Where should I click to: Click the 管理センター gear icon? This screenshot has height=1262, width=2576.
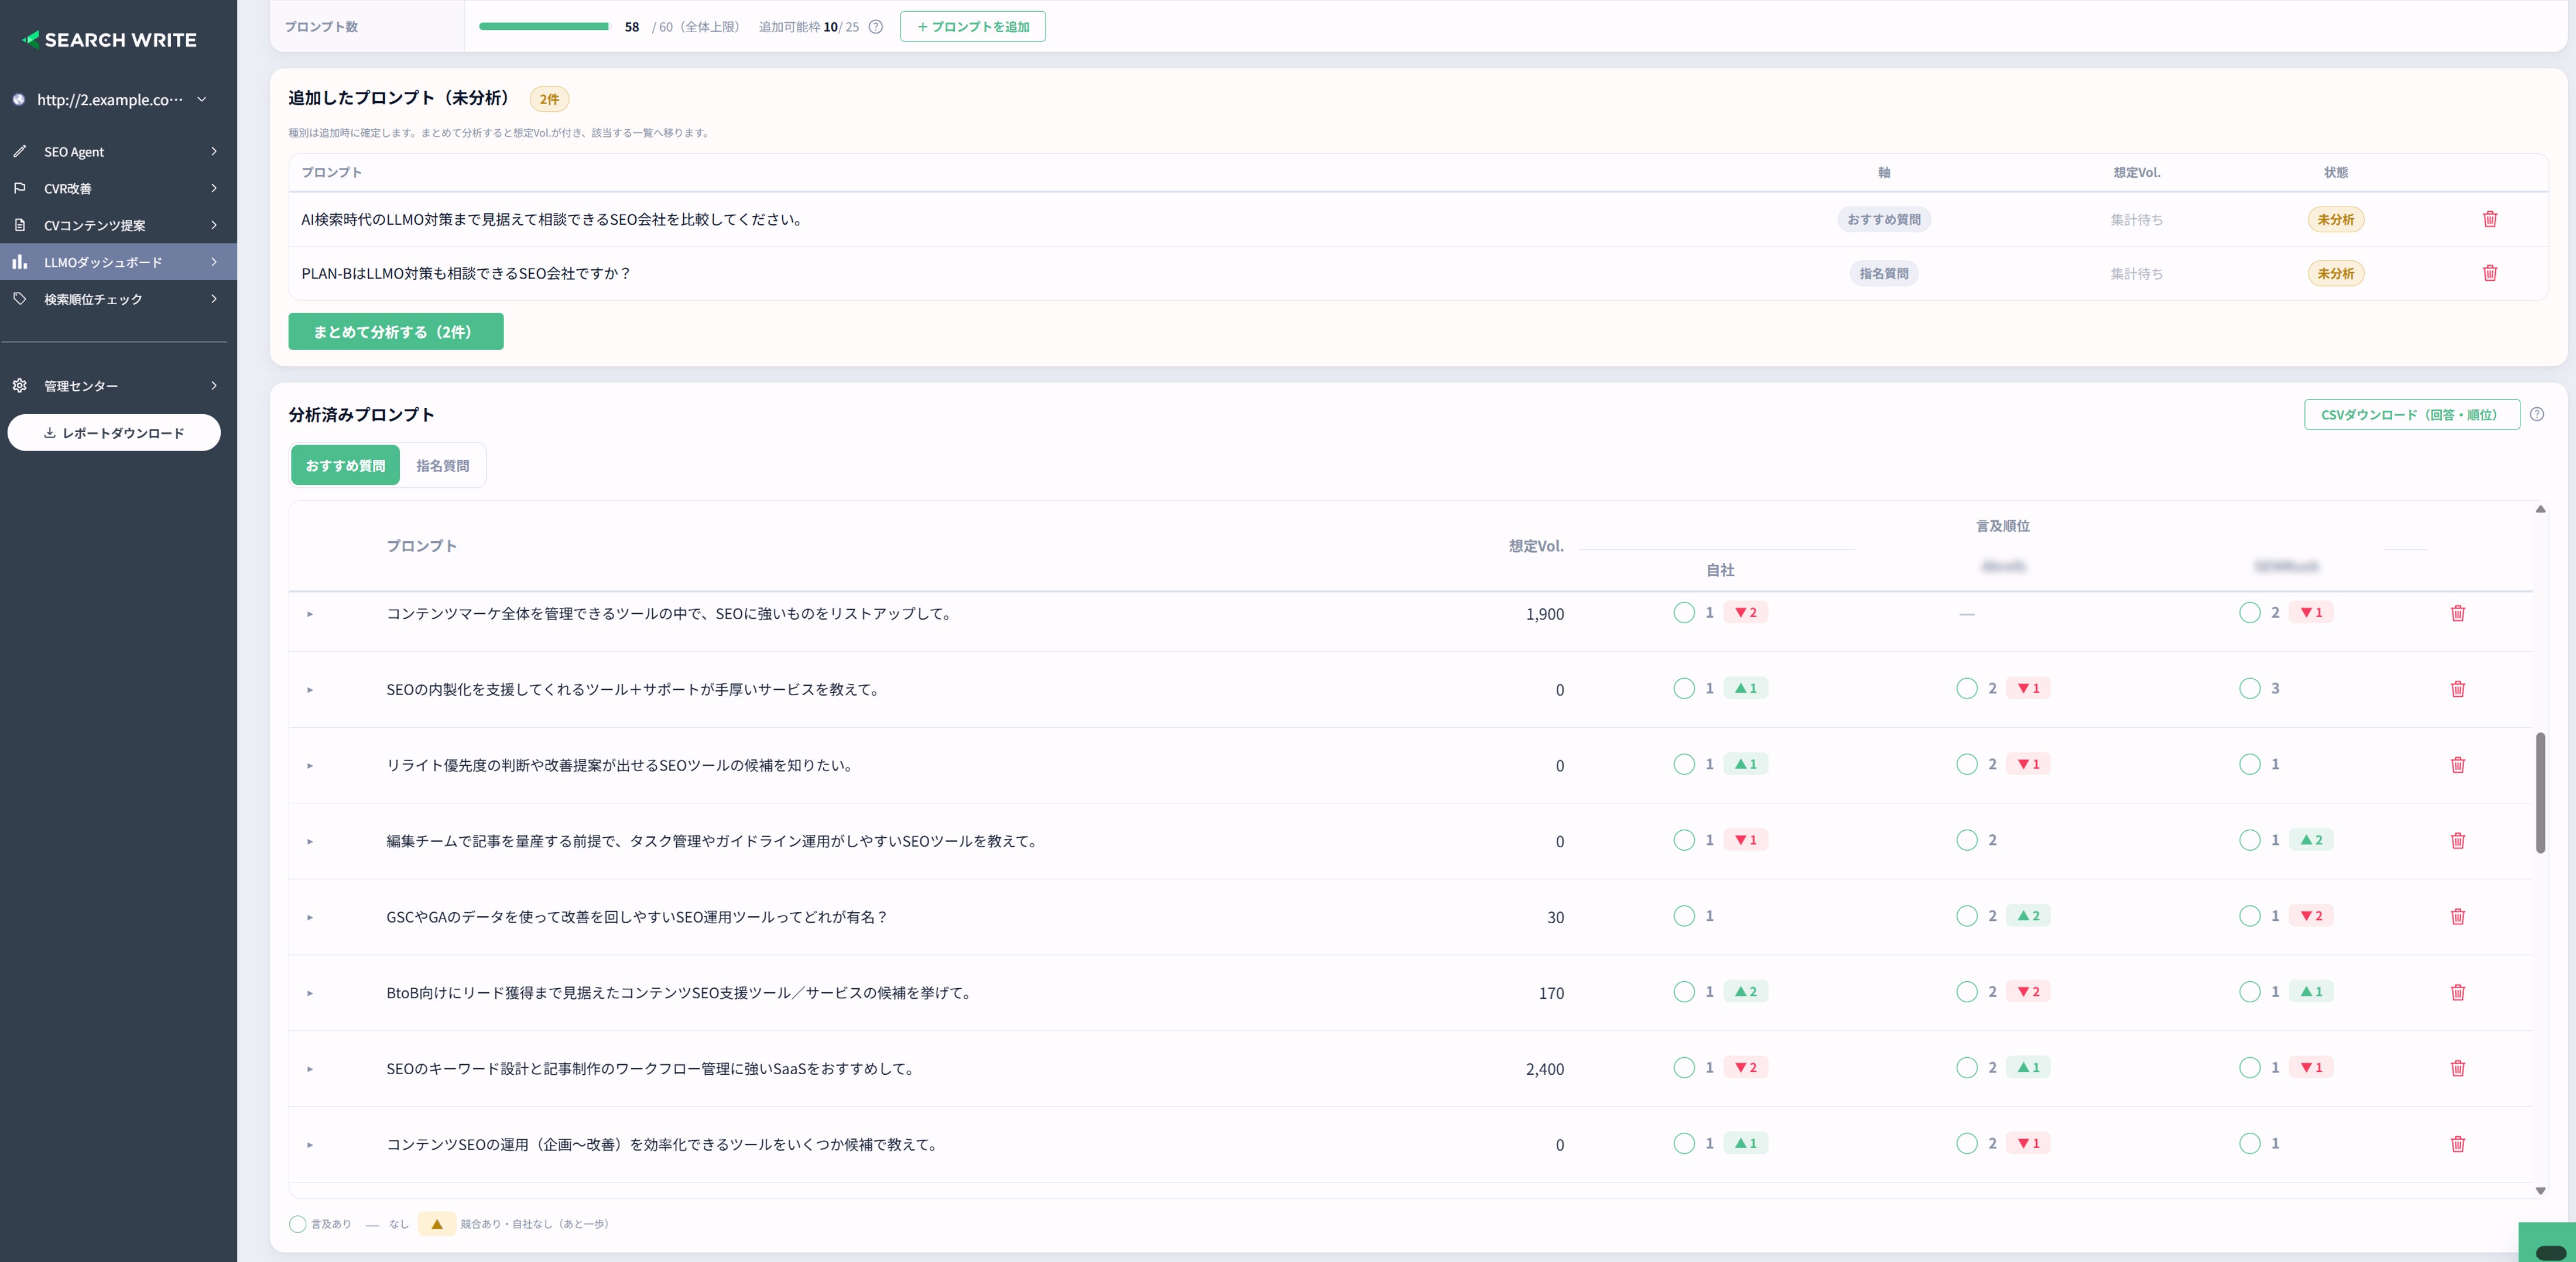(19, 386)
